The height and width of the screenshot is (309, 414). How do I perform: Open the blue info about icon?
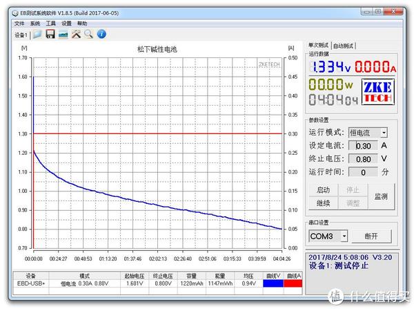101,34
